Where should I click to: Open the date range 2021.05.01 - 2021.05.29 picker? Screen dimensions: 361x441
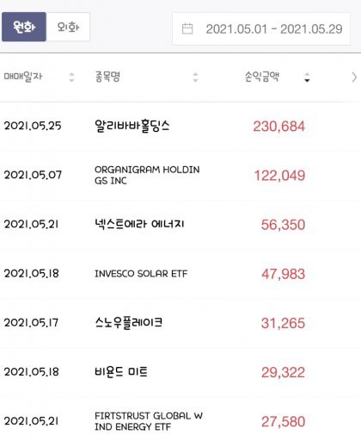261,28
